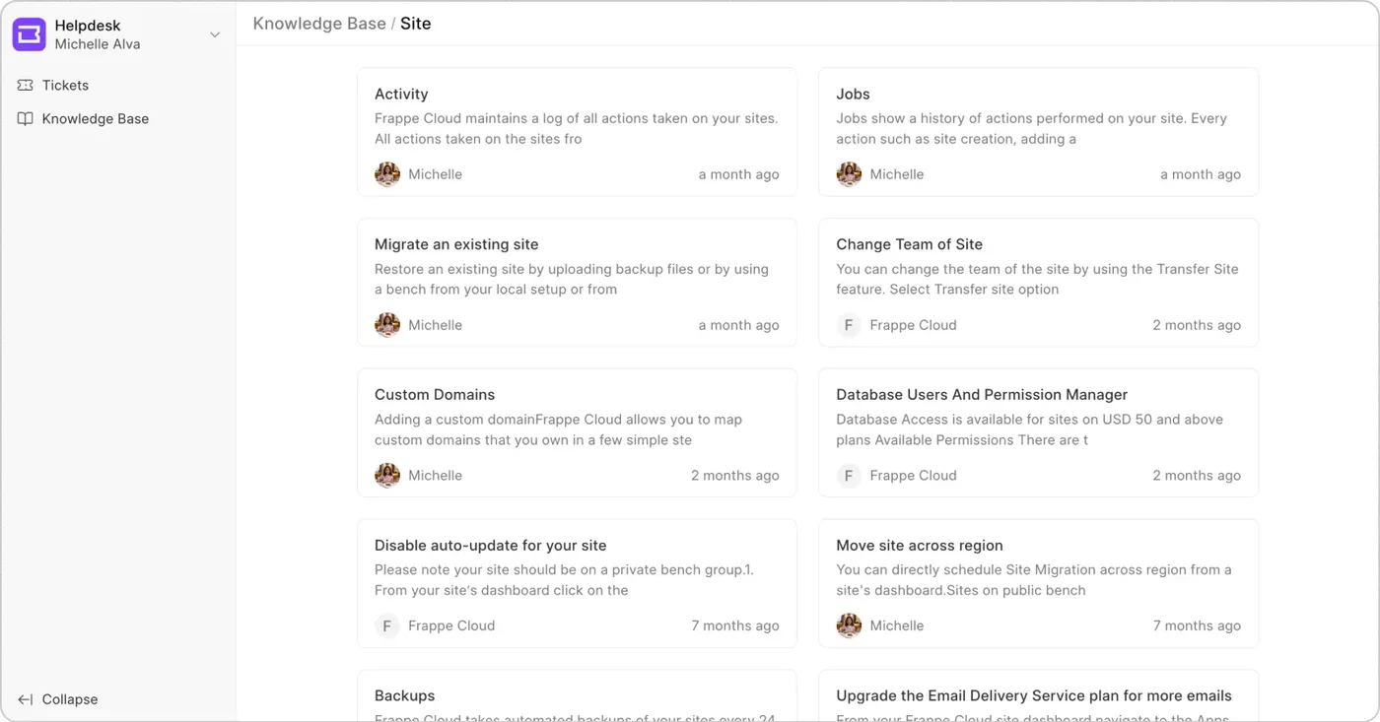Screen dimensions: 1380x722
Task: Click the Knowledge Base book icon
Action: click(x=26, y=119)
